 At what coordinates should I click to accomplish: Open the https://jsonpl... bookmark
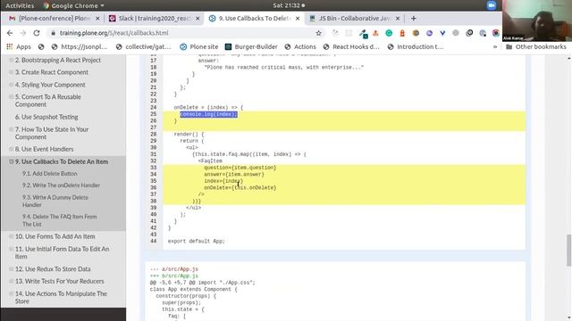[x=80, y=46]
